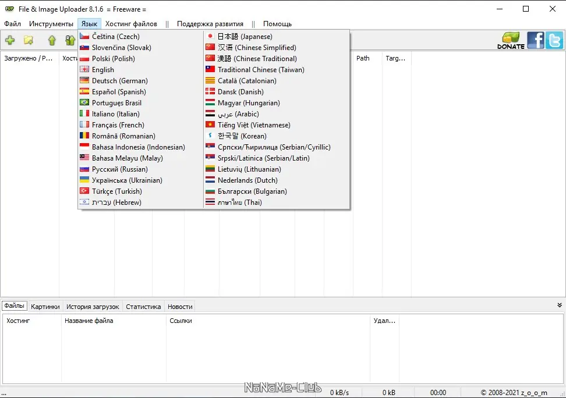Image resolution: width=566 pixels, height=398 pixels.
Task: Pick Magyar (Hungarian) language
Action: [x=277, y=103]
